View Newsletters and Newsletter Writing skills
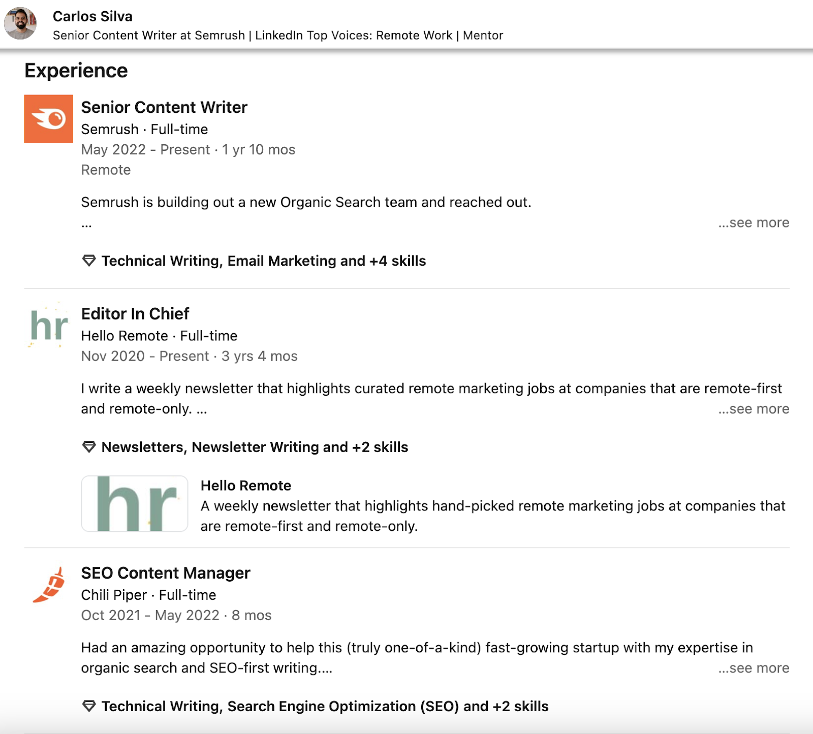This screenshot has height=734, width=813. 255,447
